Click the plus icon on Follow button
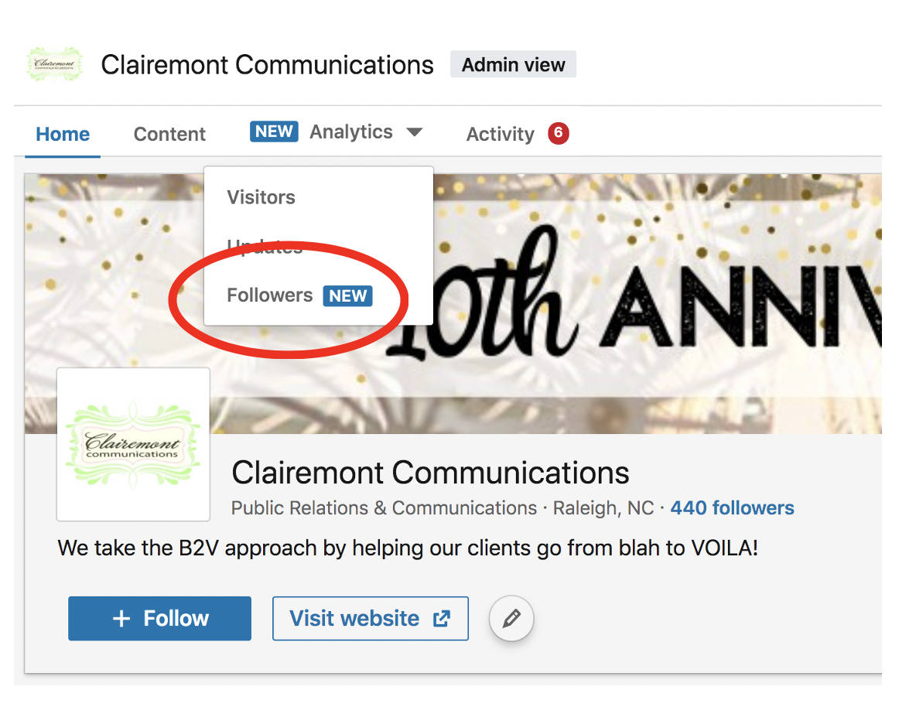This screenshot has width=916, height=707. click(x=121, y=618)
